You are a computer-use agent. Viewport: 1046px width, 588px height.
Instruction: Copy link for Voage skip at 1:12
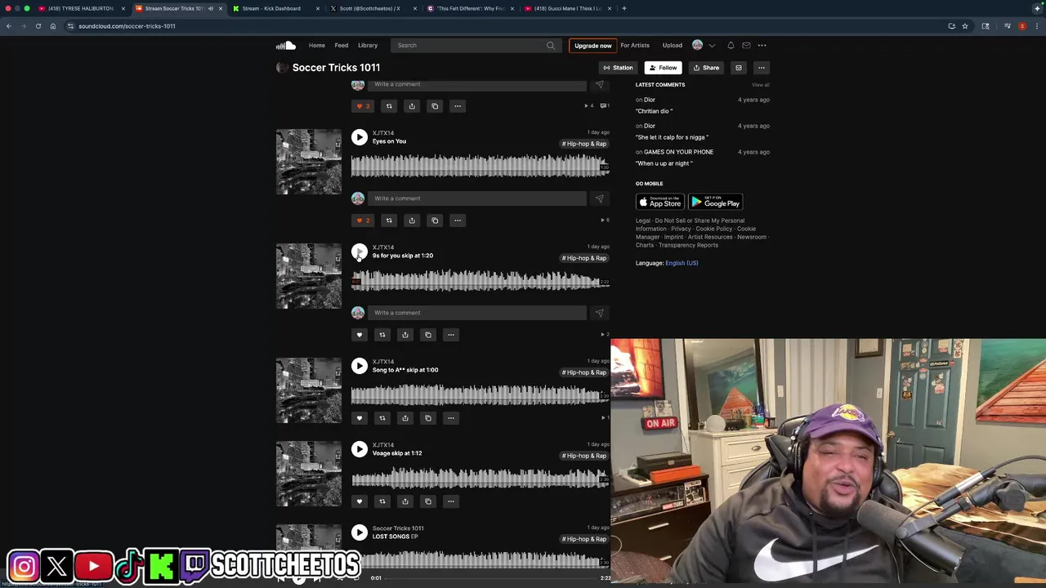[x=427, y=501]
